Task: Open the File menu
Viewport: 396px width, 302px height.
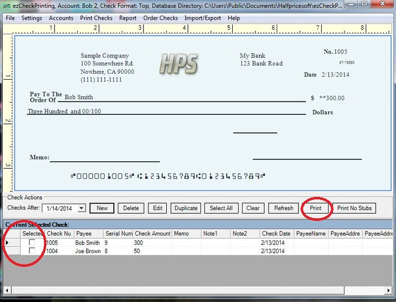Action: coord(10,18)
